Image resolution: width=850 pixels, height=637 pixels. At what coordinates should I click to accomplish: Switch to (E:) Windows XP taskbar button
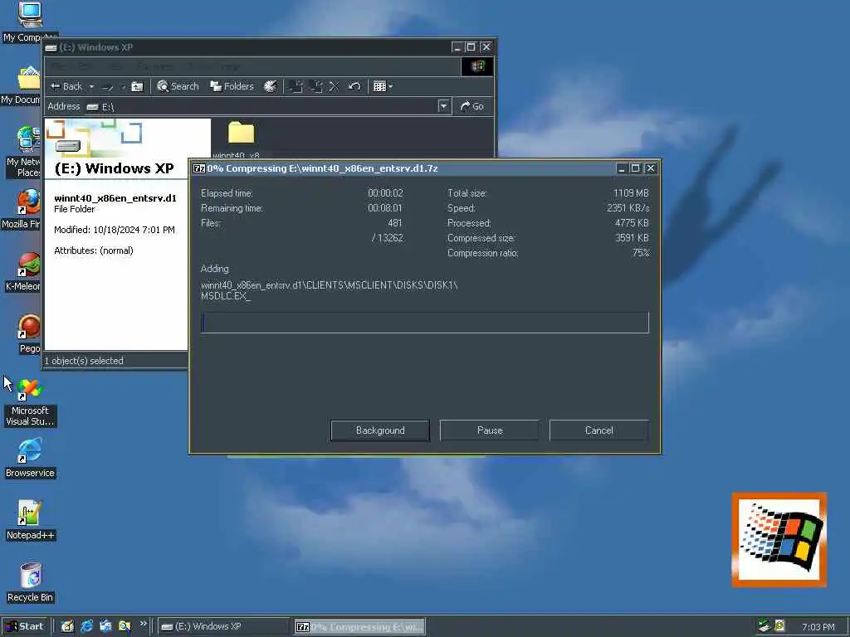[224, 627]
